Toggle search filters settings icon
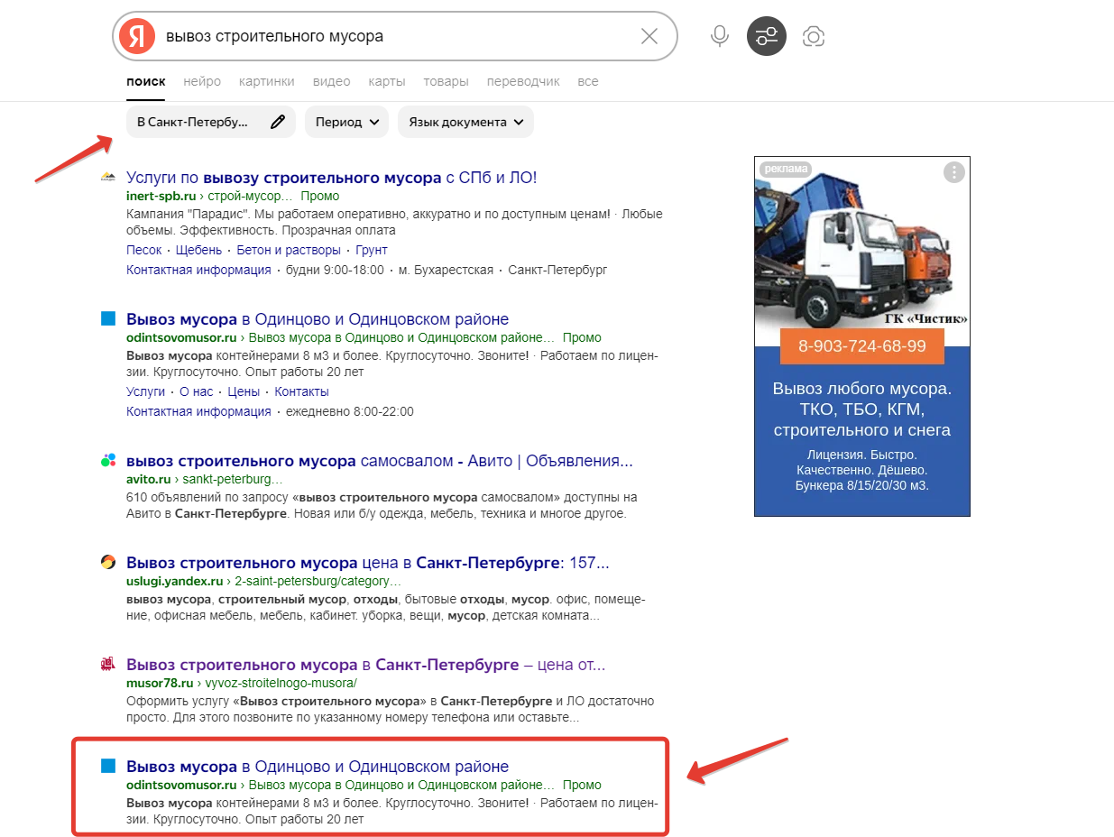Screen dimensions: 1114x837 click(767, 36)
